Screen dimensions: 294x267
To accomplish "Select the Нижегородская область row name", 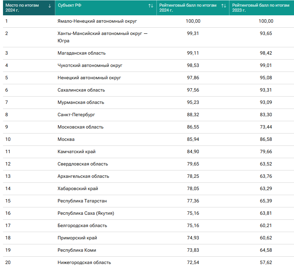I will pos(84,262).
